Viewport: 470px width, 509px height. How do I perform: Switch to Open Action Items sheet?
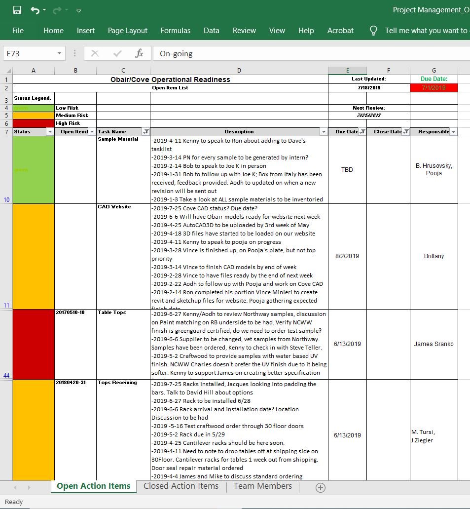click(93, 486)
